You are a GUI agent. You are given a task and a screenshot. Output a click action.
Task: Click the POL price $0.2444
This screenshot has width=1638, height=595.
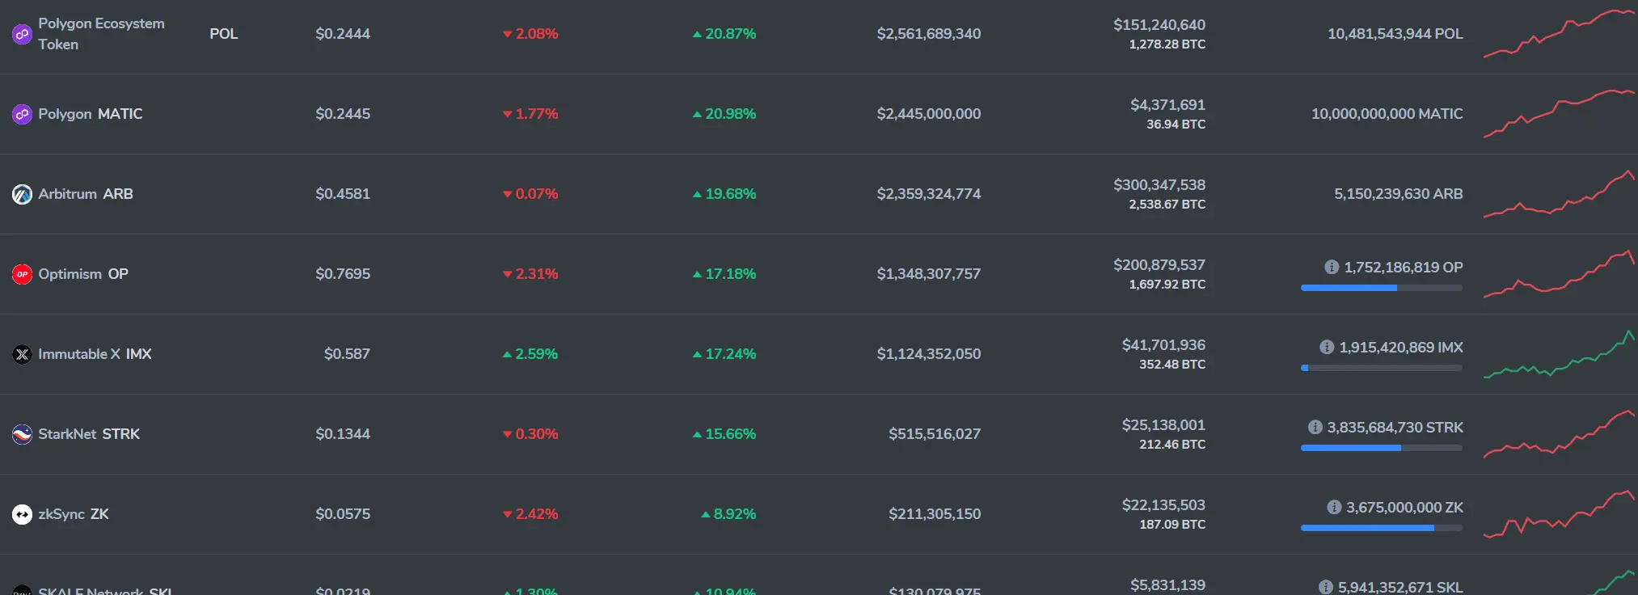[x=343, y=34]
